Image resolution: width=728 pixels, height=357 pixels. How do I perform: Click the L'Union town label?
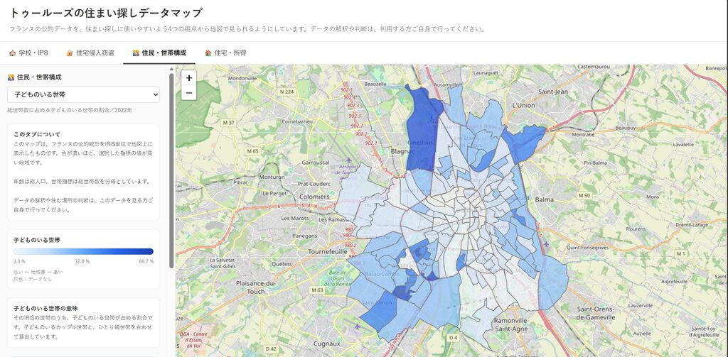pyautogui.click(x=523, y=105)
